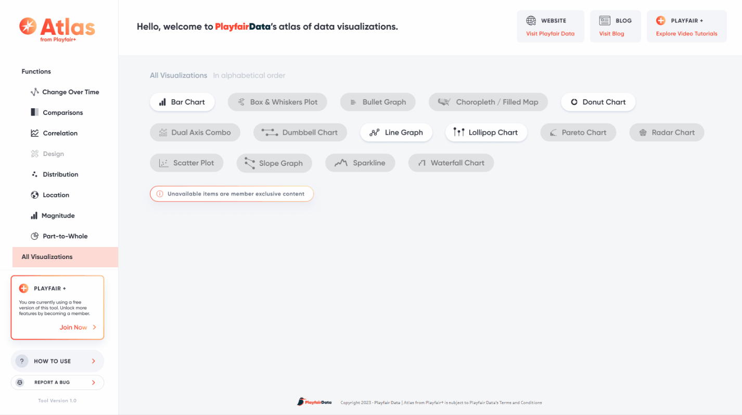The image size is (742, 415).
Task: Follow the Visit Blog link
Action: pyautogui.click(x=611, y=34)
